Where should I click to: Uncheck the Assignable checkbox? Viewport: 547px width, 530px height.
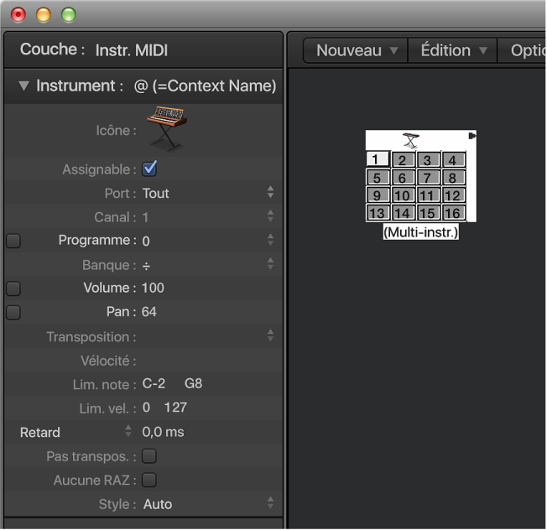150,169
